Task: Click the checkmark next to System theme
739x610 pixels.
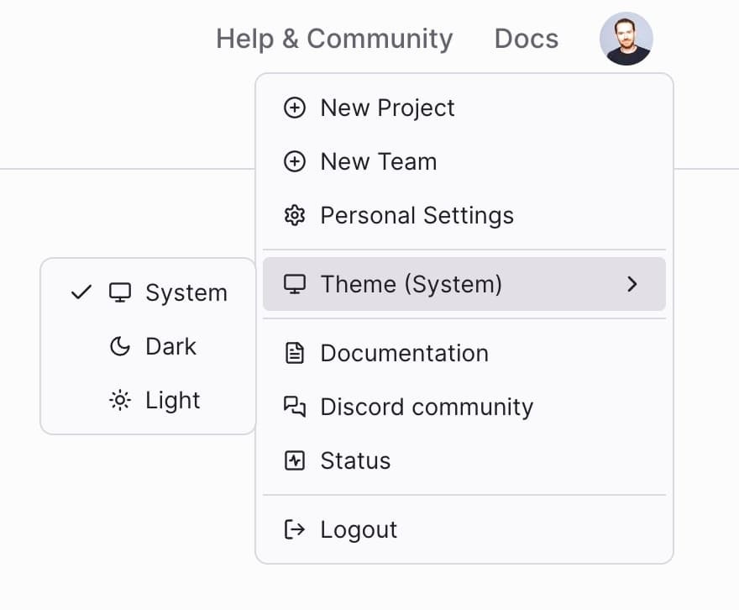Action: (80, 292)
